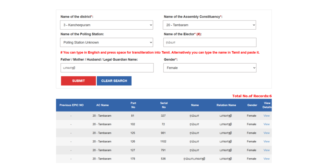The image size is (333, 168).
Task: Open View link for Part No 126
Action: click(x=267, y=141)
